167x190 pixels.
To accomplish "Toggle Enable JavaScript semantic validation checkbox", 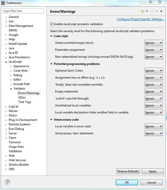I will [x=52, y=24].
